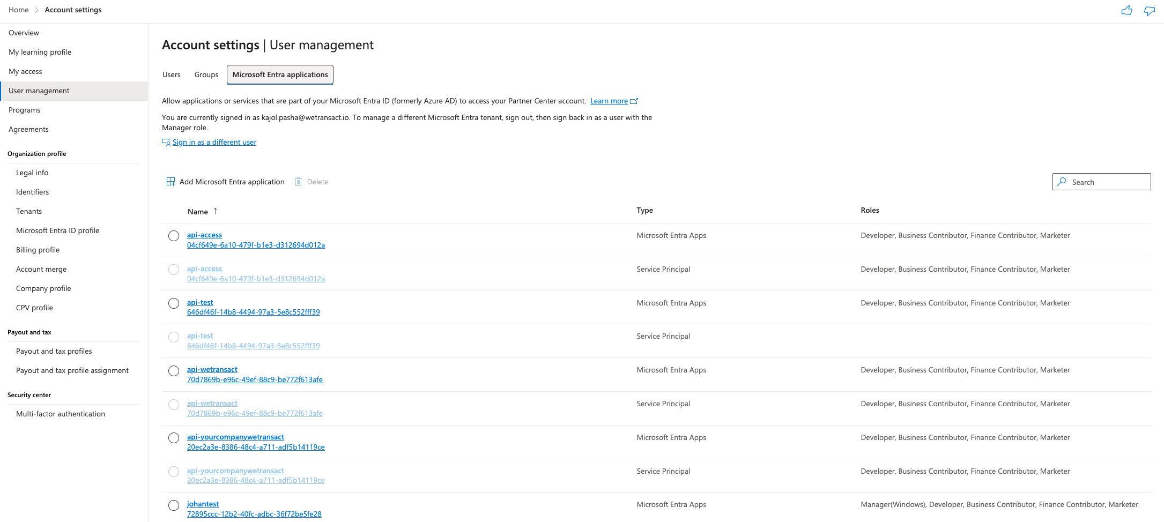1164x522 pixels.
Task: Open Payout and tax profile assignment
Action: click(x=72, y=370)
